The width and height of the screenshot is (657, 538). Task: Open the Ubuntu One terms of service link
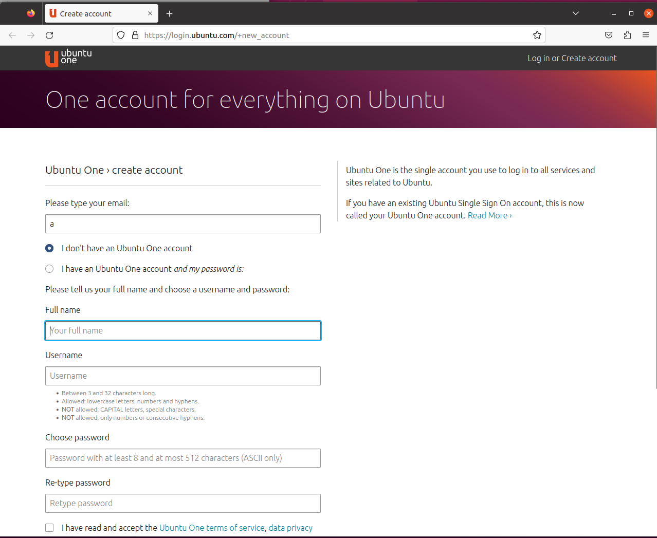pos(212,528)
